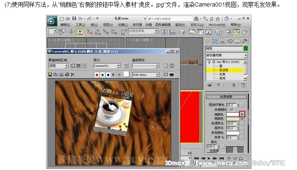Toggle the green channel display
This screenshot has width=297, height=170.
tap(102, 75)
